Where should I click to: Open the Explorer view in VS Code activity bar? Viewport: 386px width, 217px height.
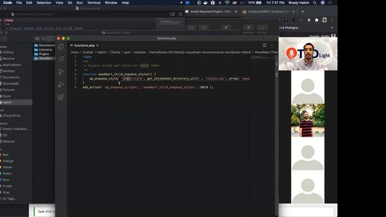(x=61, y=47)
